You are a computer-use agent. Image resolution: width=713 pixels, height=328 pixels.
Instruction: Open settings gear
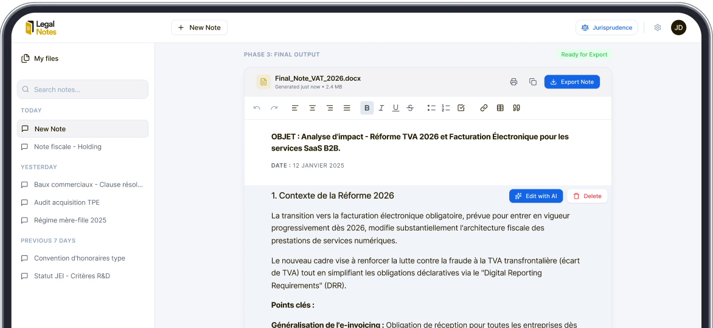(x=658, y=28)
